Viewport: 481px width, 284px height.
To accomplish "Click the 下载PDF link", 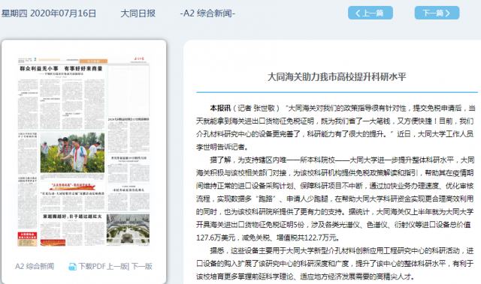I will click(92, 266).
